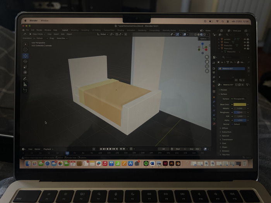Open the Object Data mesh properties tab
This screenshot has height=203, width=271.
(x=214, y=119)
